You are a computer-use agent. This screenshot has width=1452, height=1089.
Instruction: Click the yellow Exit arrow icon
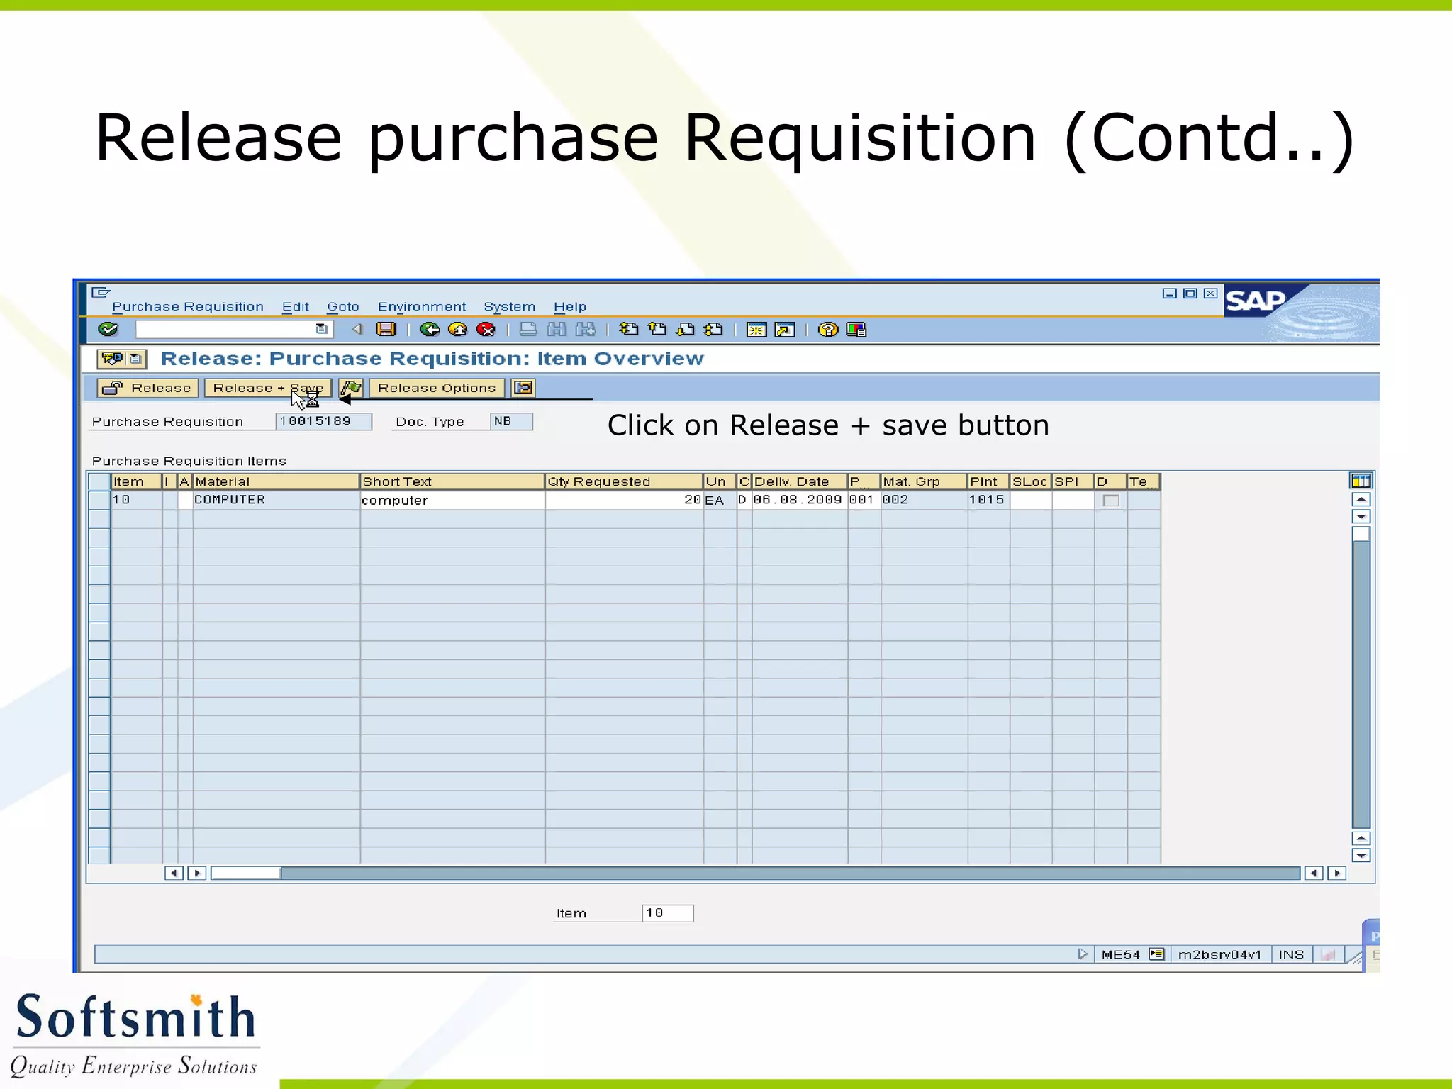click(x=458, y=329)
